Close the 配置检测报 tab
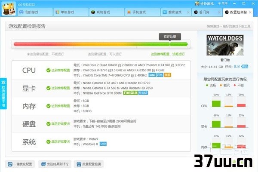 click(x=250, y=12)
